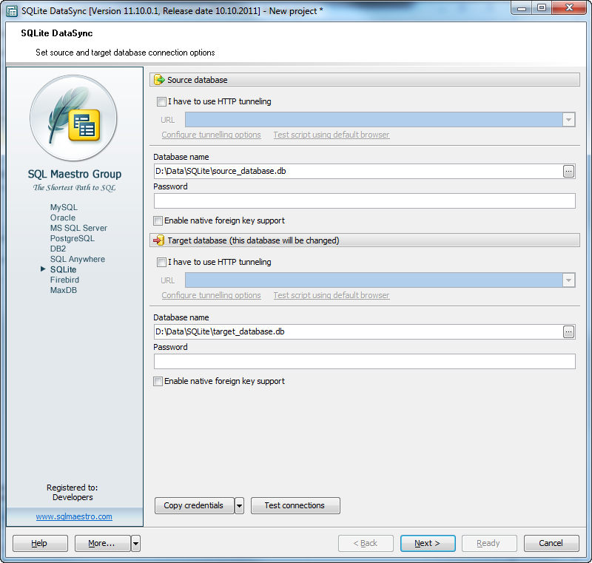Enable HTTP tunneling for source database

point(162,102)
